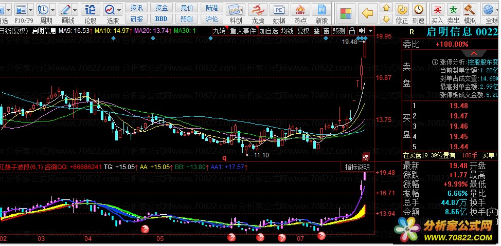501x246 pixels.
Task: Click the 竞价 button
Action: [x=187, y=8]
